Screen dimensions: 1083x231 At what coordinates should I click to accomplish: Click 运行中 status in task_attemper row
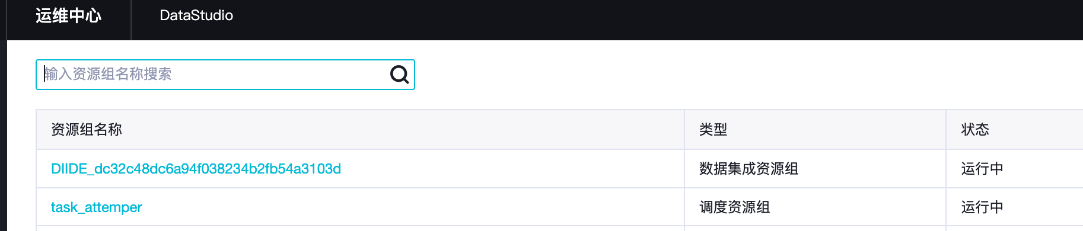[x=982, y=207]
